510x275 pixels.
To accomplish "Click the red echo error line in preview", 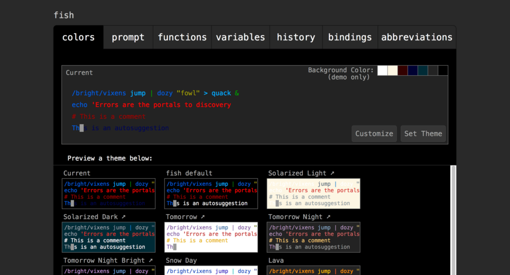I will point(151,105).
